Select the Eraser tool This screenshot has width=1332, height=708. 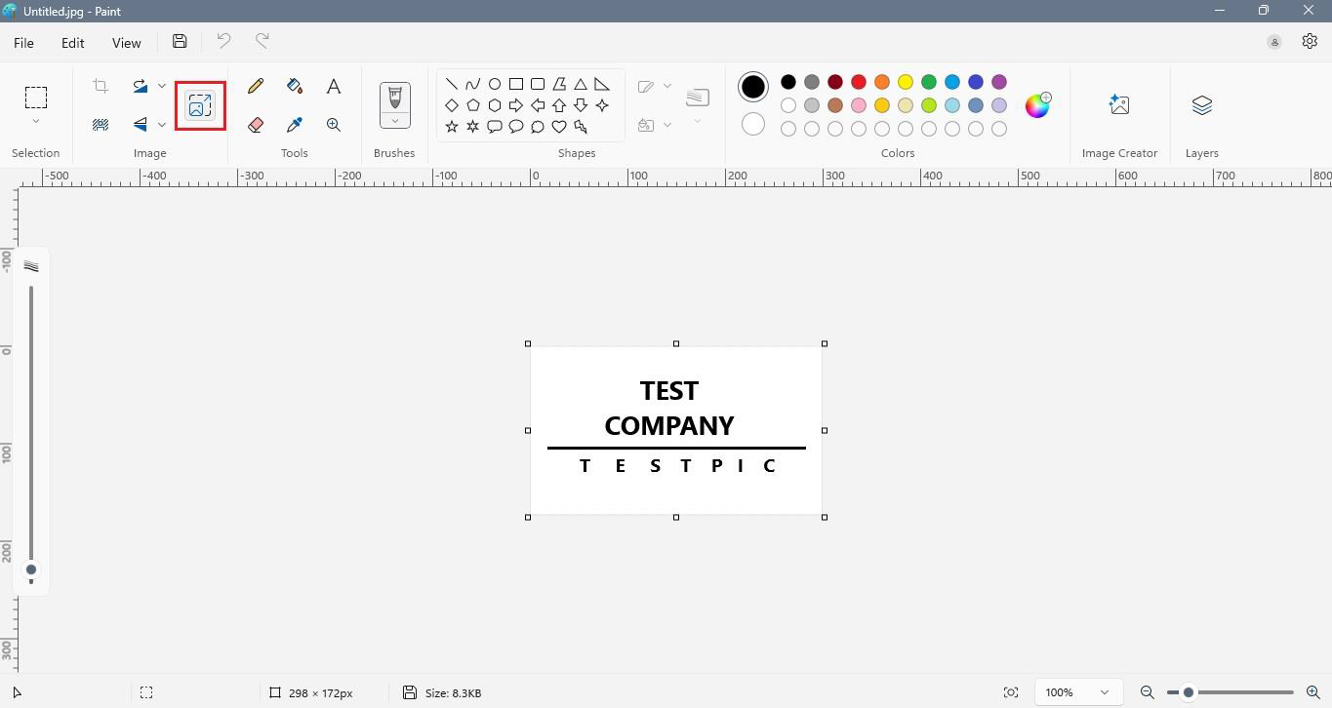pos(256,125)
